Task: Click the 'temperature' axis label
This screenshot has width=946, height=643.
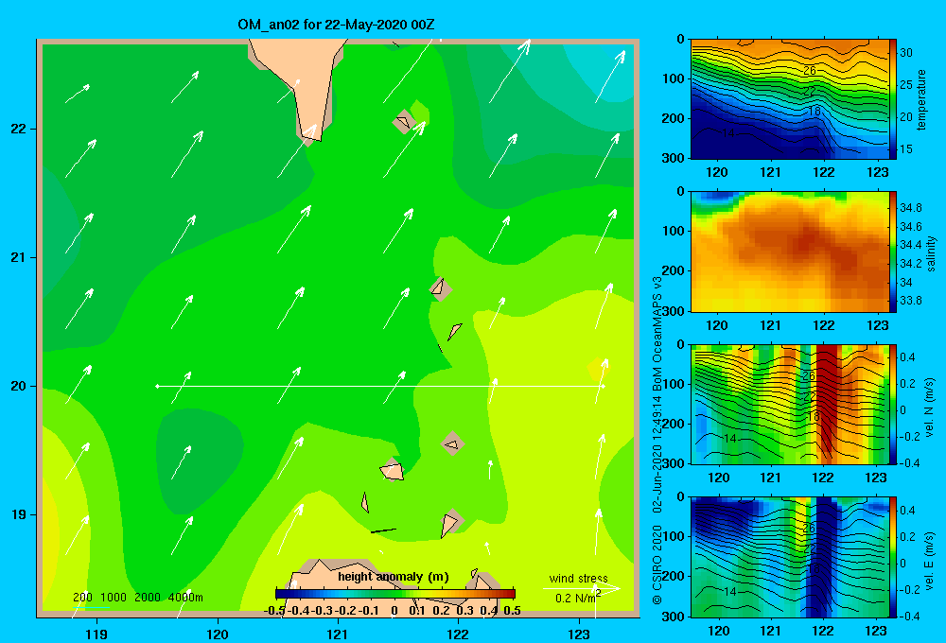Action: click(x=921, y=99)
